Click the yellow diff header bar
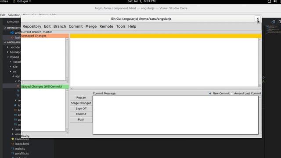The height and width of the screenshot is (158, 281). click(x=166, y=36)
